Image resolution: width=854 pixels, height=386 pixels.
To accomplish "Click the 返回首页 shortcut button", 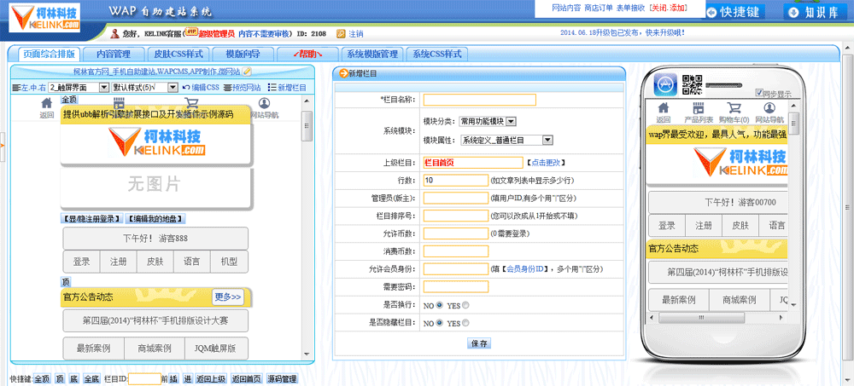I will (246, 379).
